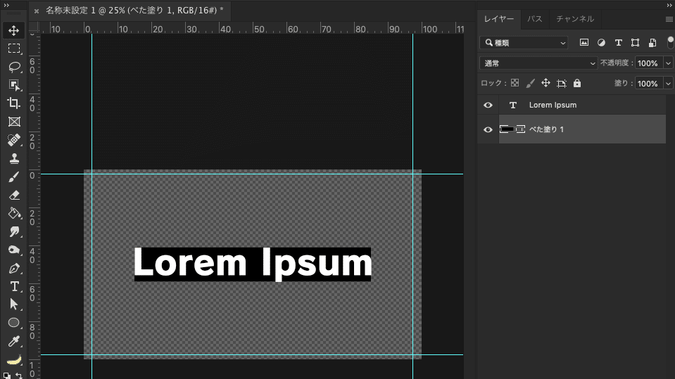Select the Eyedropper tool
Viewport: 675px width, 379px height.
tap(14, 341)
